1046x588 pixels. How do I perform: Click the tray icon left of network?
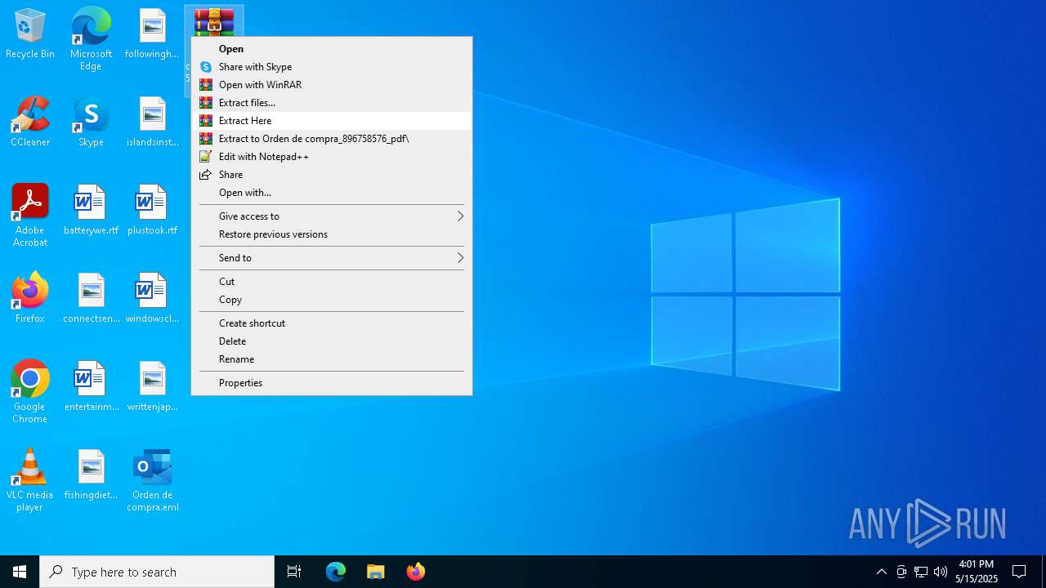click(x=901, y=572)
